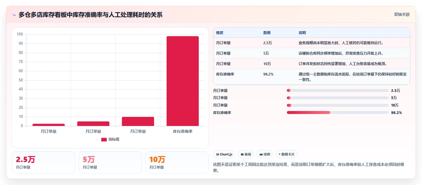Click the progress bar labeled 2.5万
The height and width of the screenshot is (185, 422).
point(338,90)
